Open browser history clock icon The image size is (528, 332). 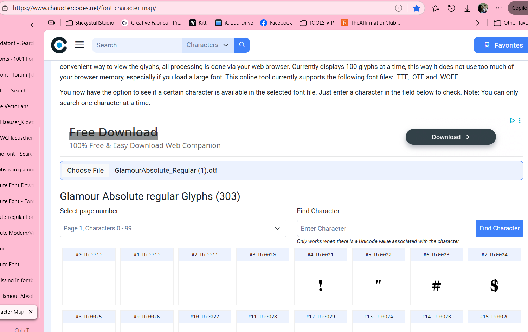point(451,8)
